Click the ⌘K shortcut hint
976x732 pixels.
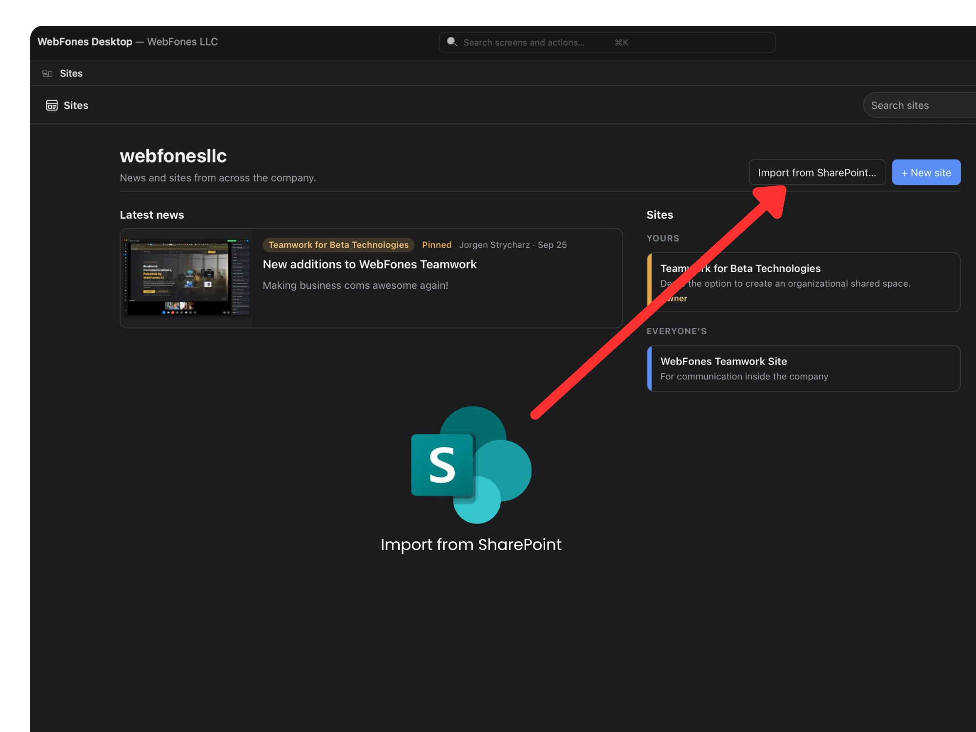pos(621,42)
